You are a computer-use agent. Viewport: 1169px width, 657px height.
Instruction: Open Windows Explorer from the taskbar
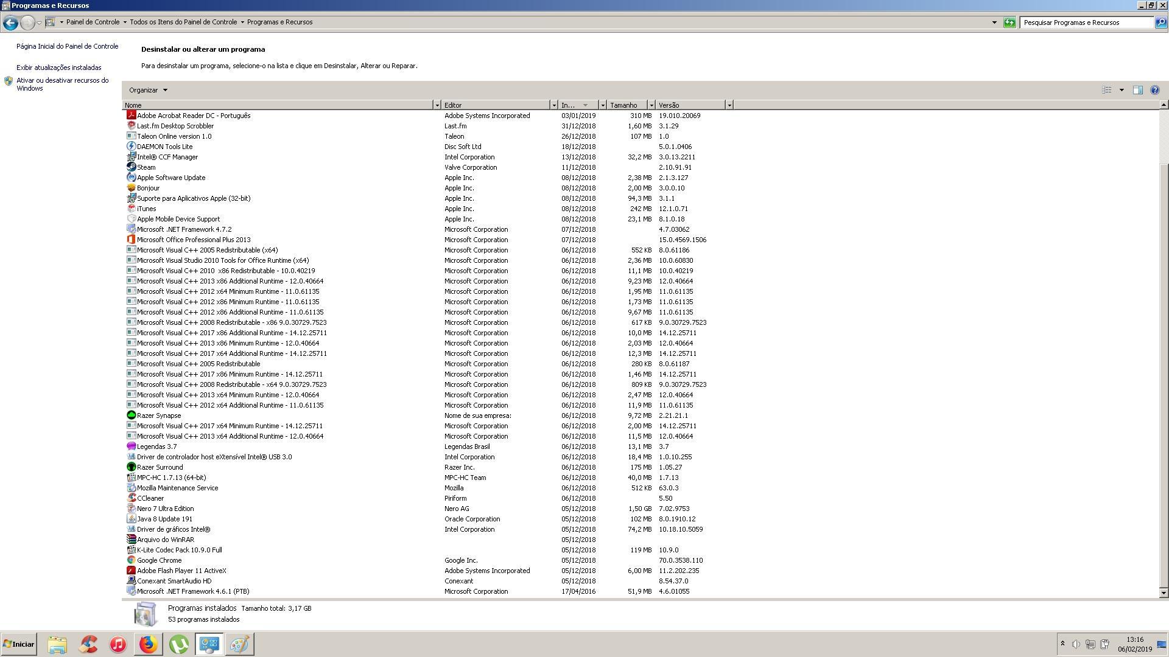pos(57,644)
